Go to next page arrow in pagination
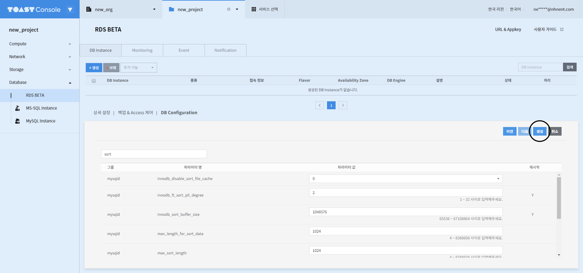Viewport: 583px width, 273px height. 343,105
